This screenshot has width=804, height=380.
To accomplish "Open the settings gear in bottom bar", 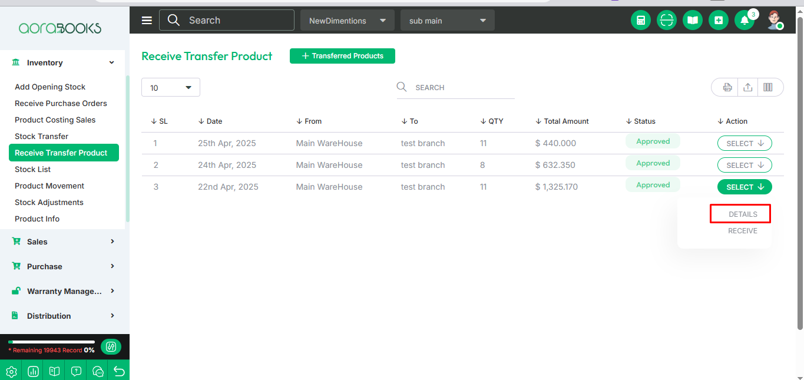I will [x=11, y=371].
